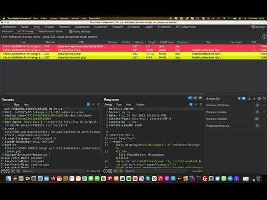This screenshot has height=200, width=267.
Task: Switch to the Repeater tab
Action: point(65,27)
